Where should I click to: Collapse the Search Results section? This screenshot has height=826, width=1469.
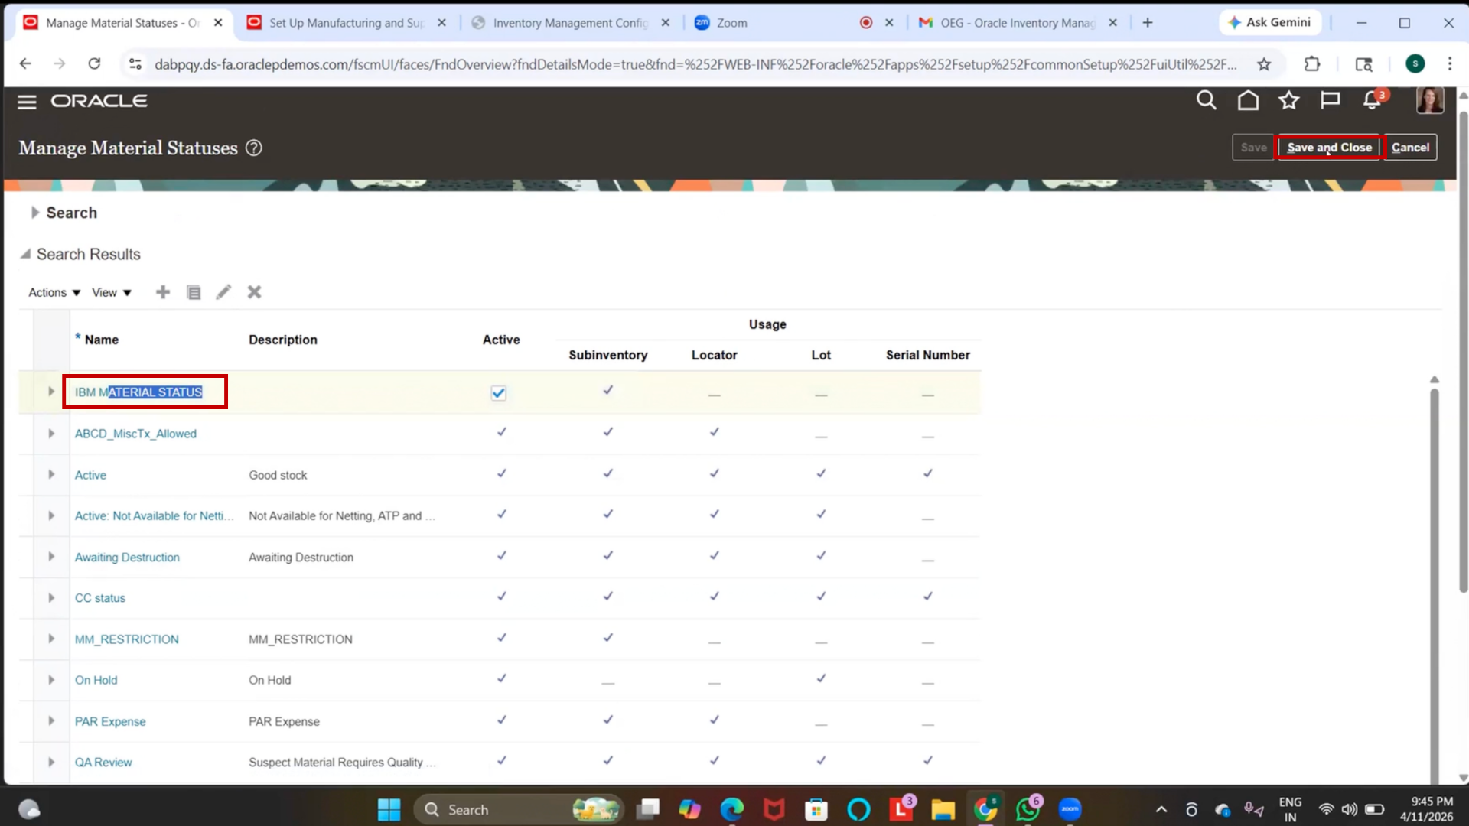25,254
